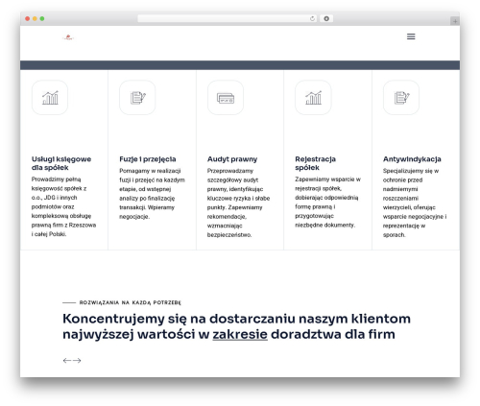Open a new browser tab with plus
The height and width of the screenshot is (406, 480).
pyautogui.click(x=455, y=21)
